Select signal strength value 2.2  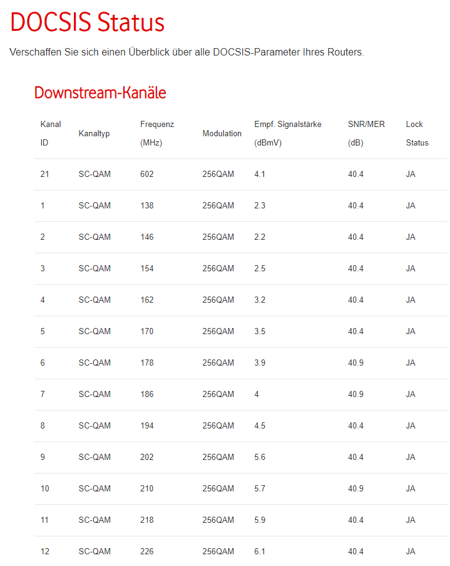click(260, 237)
